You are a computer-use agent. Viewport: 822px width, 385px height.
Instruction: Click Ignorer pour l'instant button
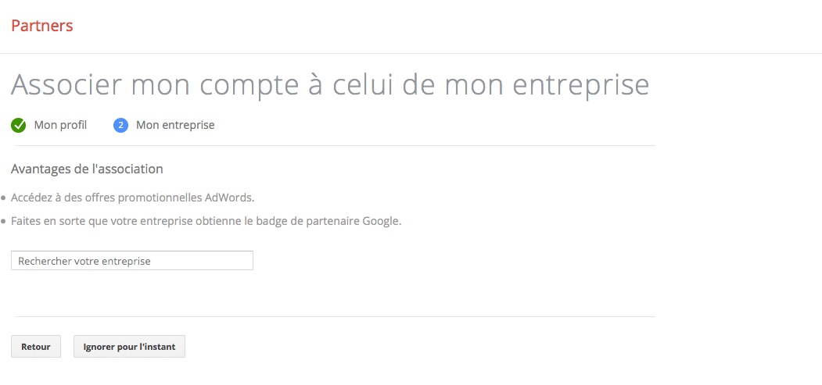[x=129, y=347]
